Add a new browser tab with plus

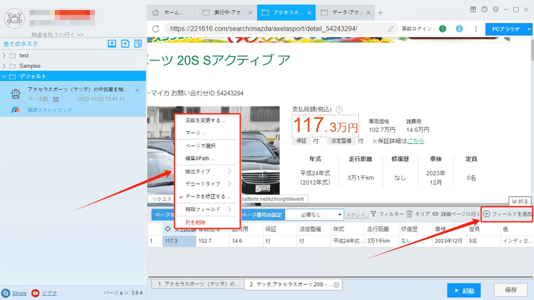coord(380,13)
